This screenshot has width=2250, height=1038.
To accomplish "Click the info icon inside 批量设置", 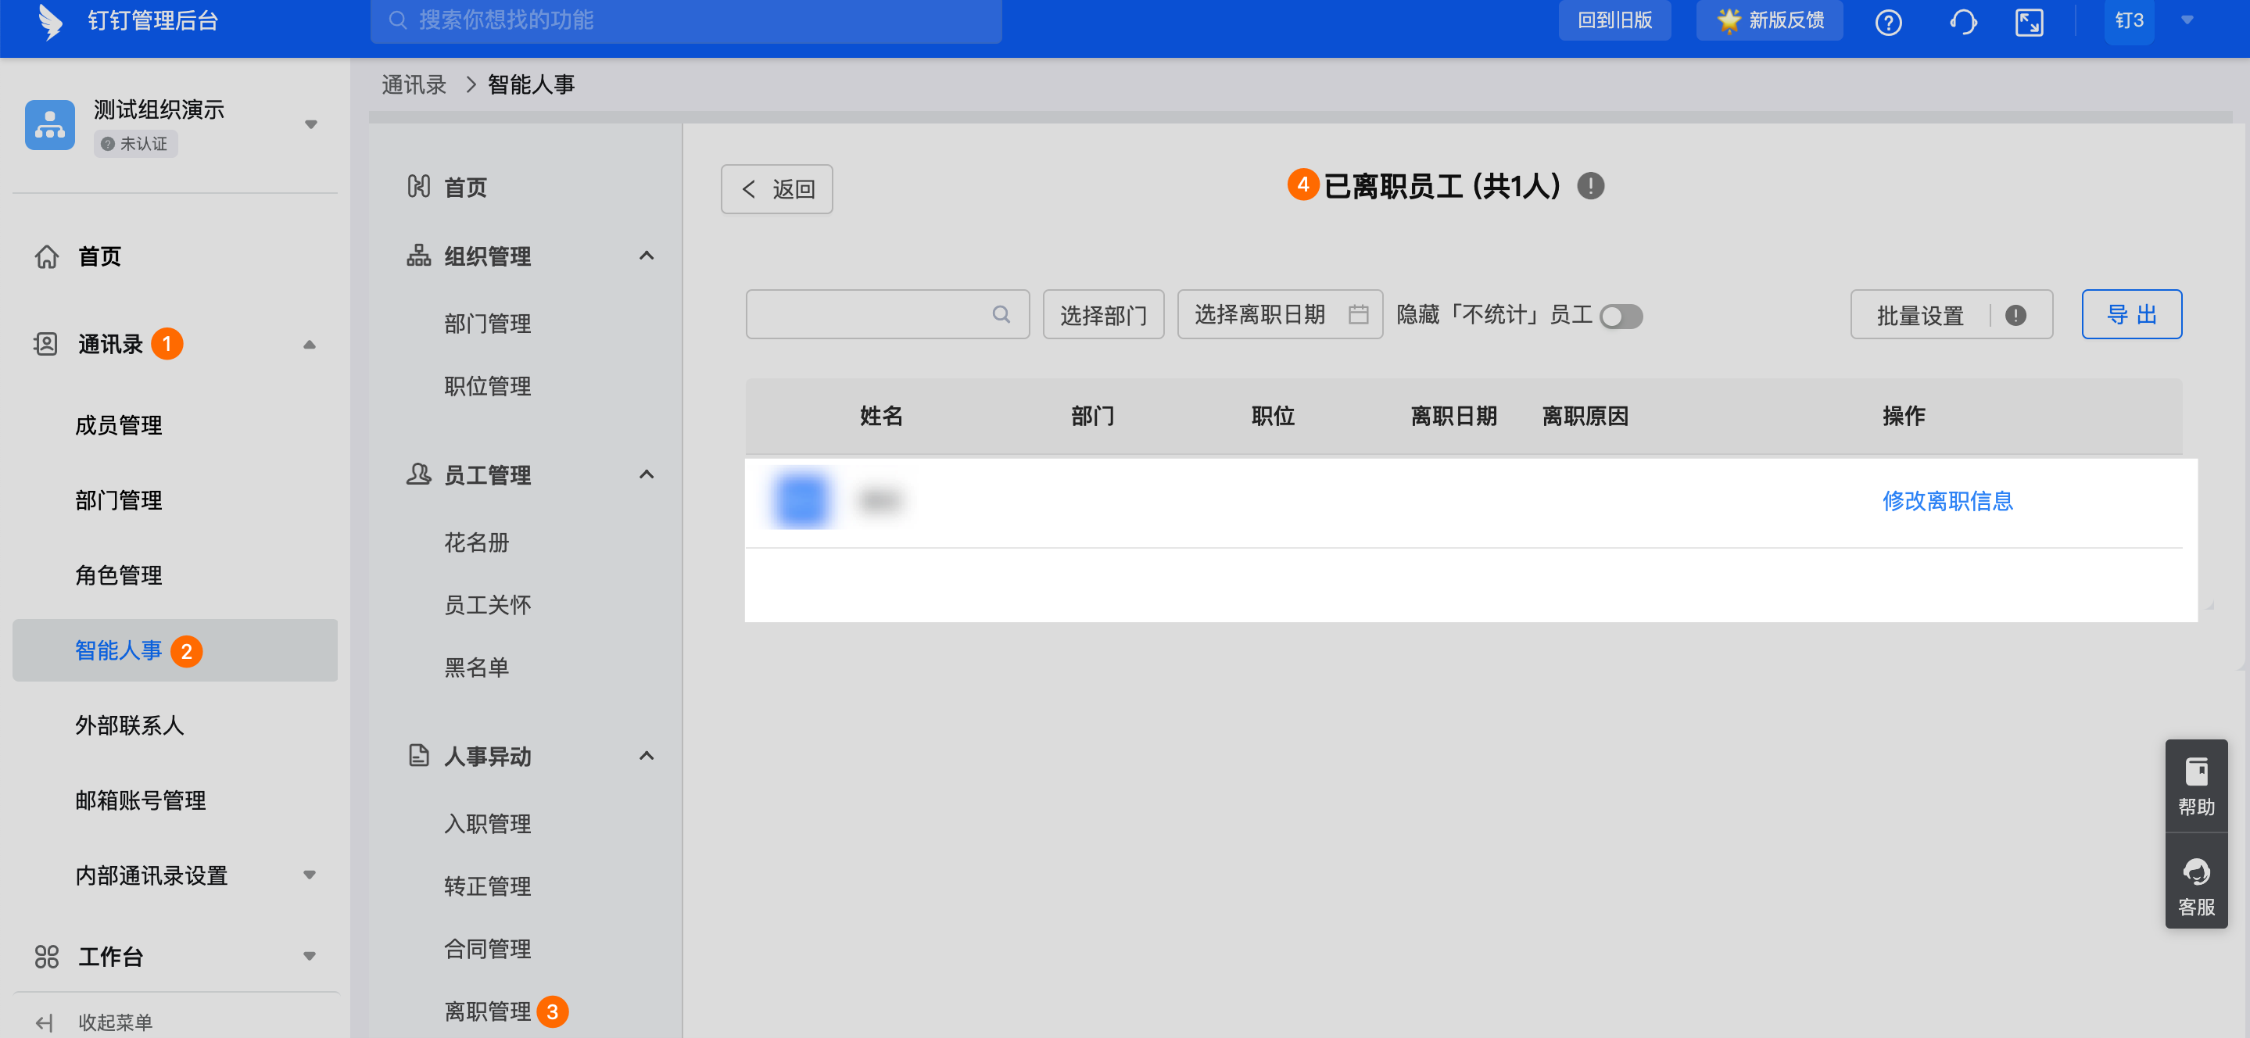I will point(2015,315).
